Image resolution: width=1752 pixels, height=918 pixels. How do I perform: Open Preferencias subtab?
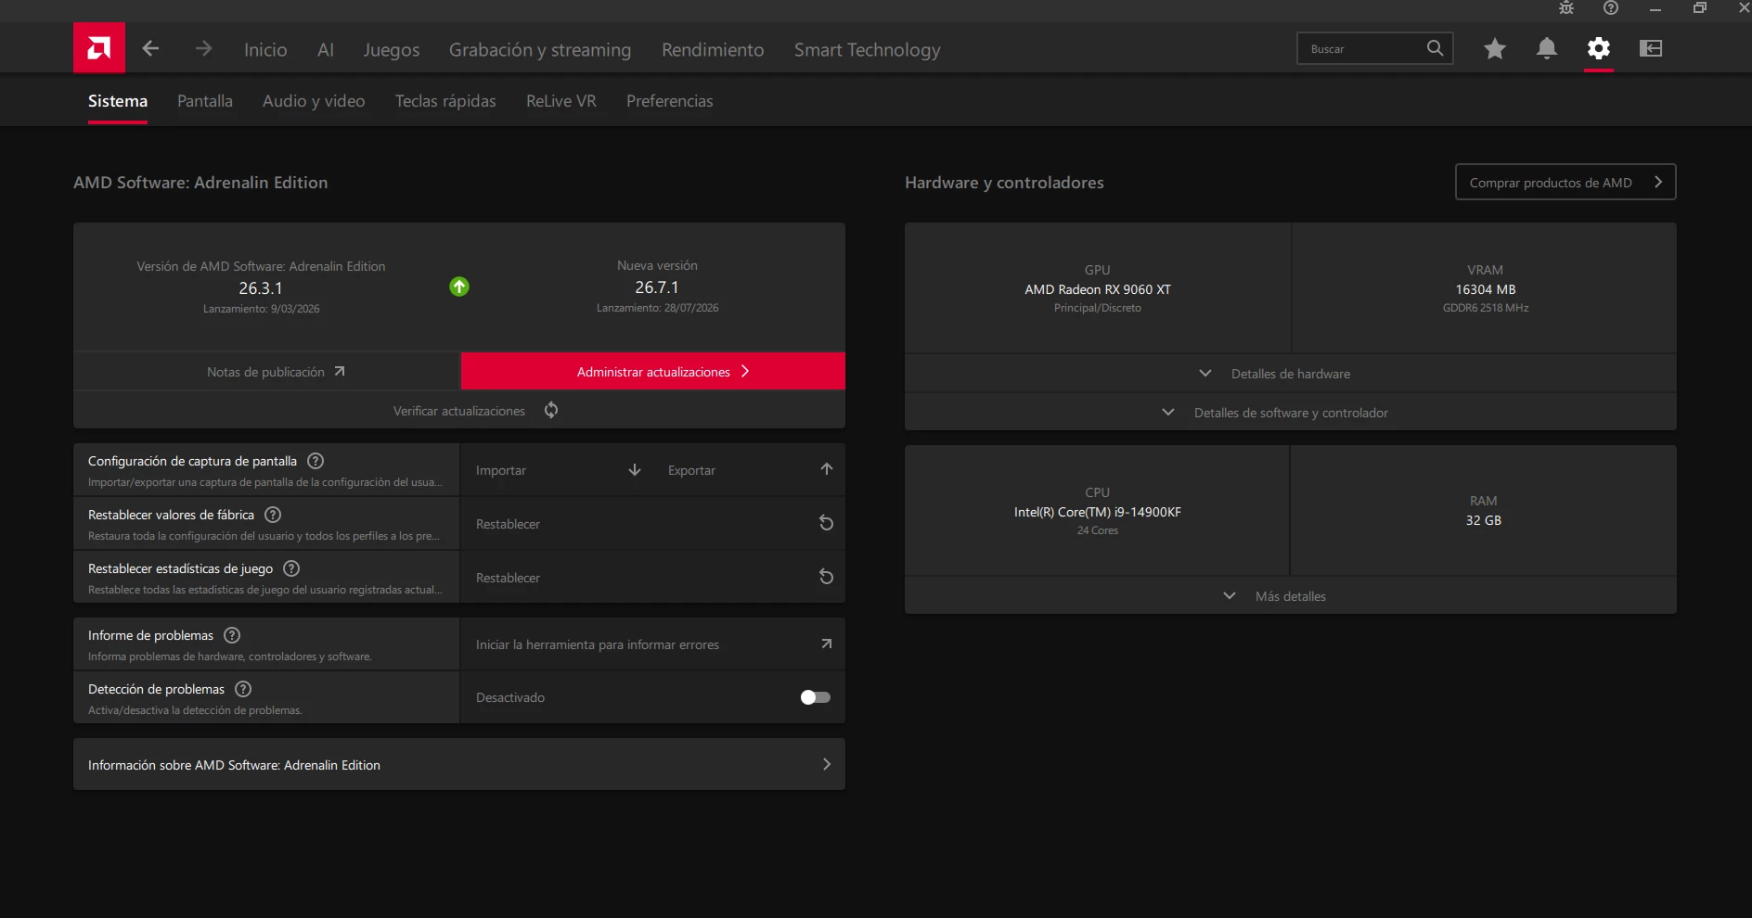pos(670,101)
